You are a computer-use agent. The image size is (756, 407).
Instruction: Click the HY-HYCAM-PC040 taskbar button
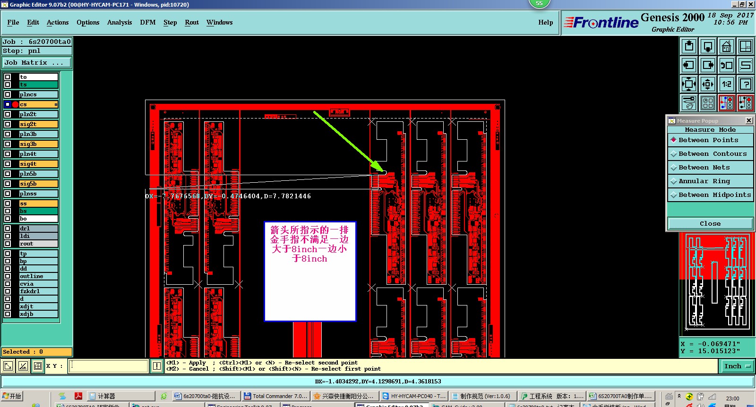413,396
